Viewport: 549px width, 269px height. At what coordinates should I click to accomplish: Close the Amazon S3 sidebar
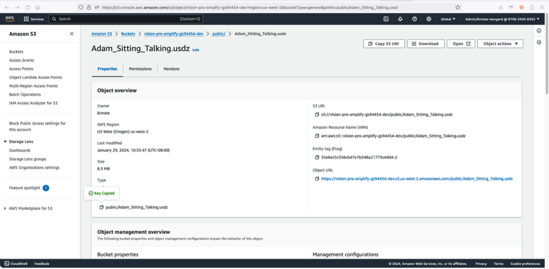[x=72, y=34]
